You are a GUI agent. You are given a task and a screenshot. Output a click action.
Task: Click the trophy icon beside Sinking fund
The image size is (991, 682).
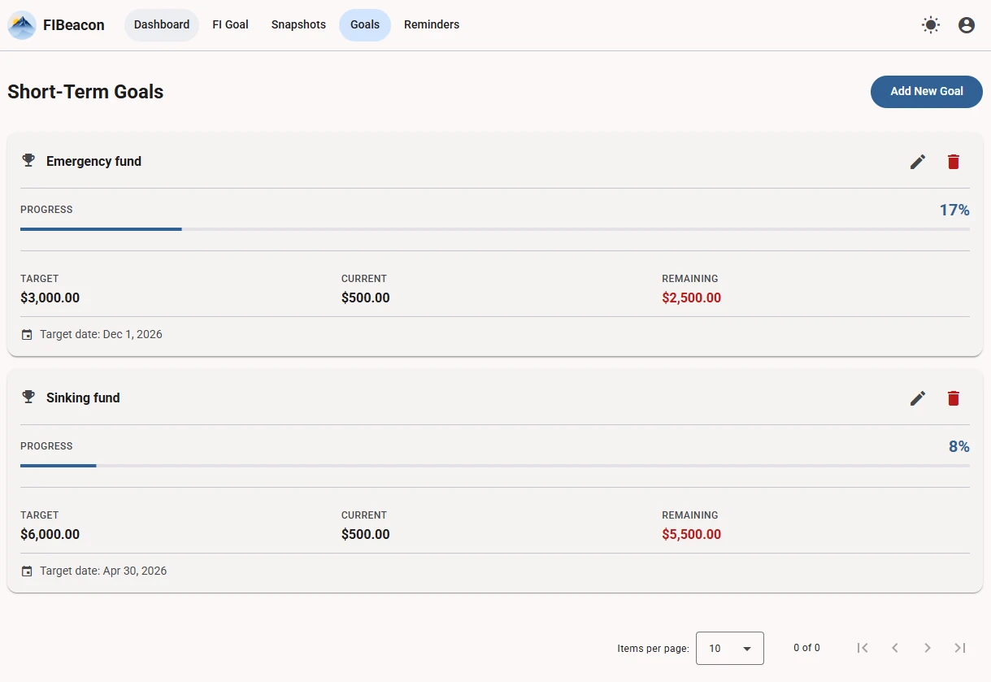click(x=28, y=397)
